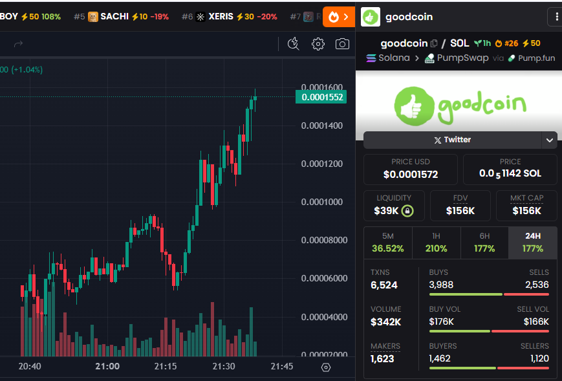Click the buys versus sells ratio bar
Viewport: 562px width, 381px height.
(489, 294)
